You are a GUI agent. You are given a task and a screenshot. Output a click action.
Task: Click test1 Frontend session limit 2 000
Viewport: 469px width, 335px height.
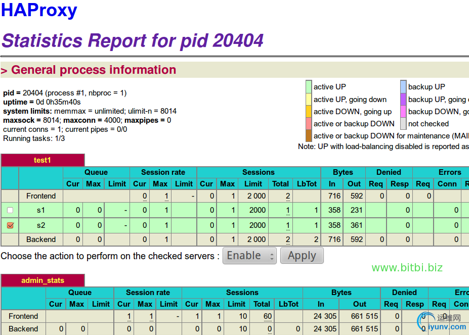(x=257, y=196)
